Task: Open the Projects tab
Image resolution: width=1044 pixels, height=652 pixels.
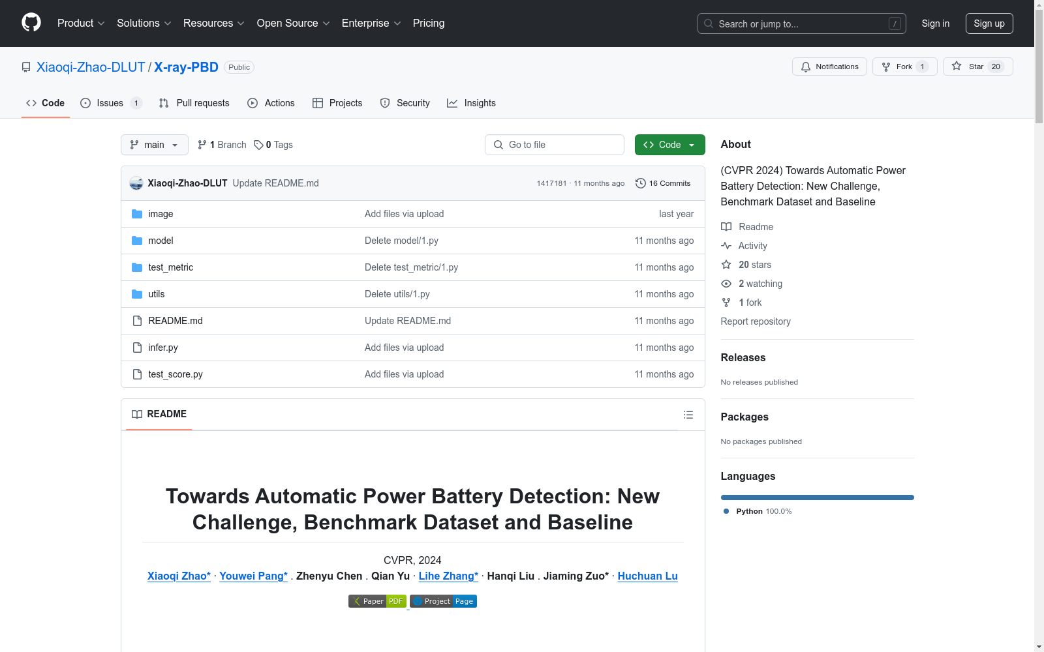Action: (337, 103)
